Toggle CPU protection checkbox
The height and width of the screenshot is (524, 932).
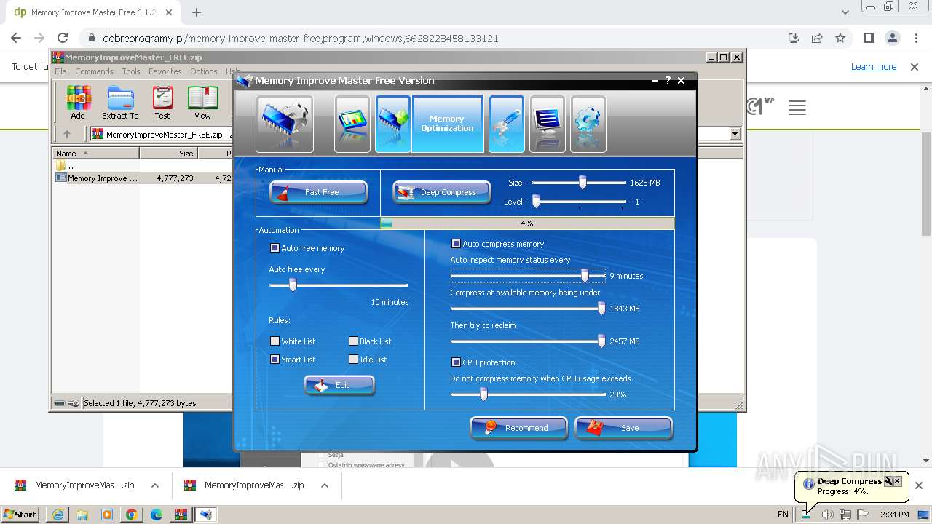click(x=456, y=362)
